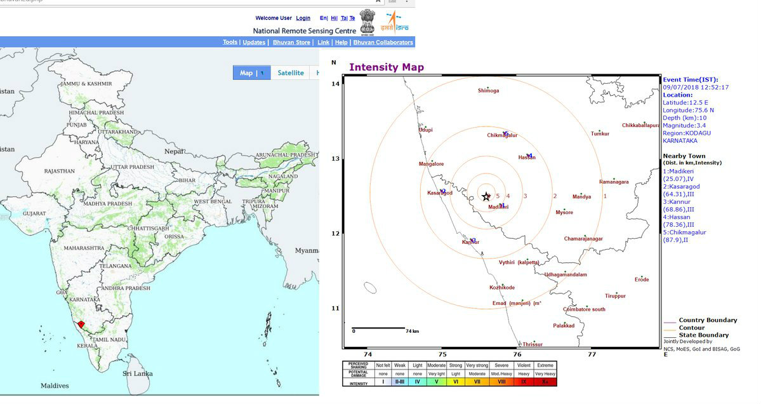Click the National Remote Sensing Centre title
The height and width of the screenshot is (404, 761).
coord(304,31)
